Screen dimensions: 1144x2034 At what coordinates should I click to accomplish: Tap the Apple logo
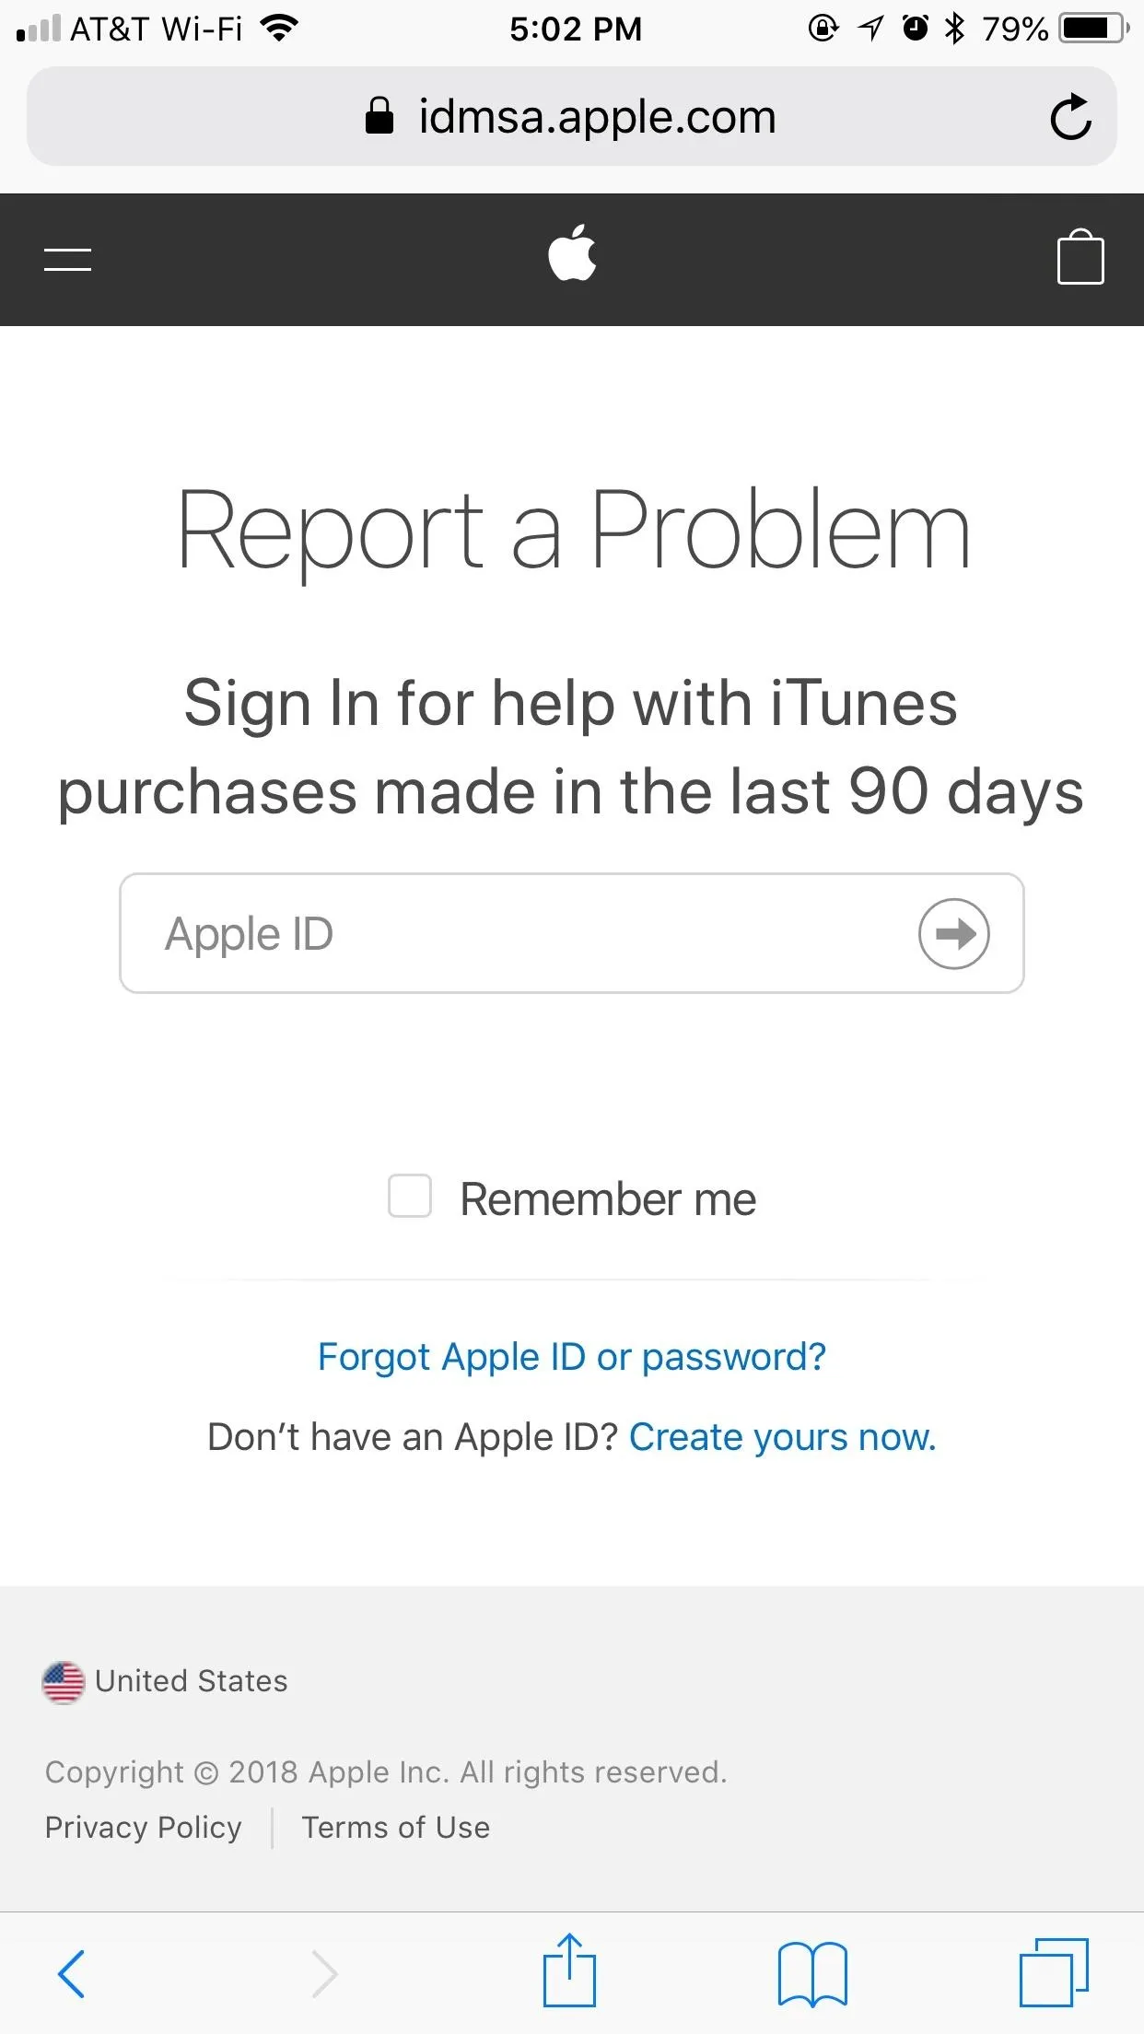click(572, 253)
